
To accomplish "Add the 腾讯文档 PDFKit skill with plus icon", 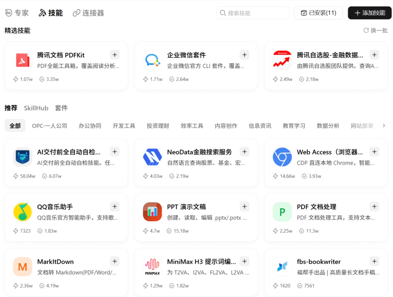I will (115, 55).
